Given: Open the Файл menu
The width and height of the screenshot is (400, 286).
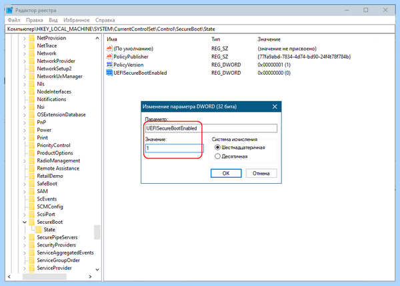Looking at the screenshot, I should (x=14, y=20).
